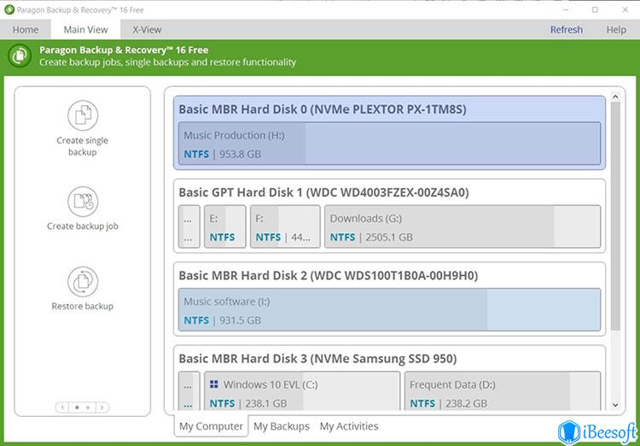Select the Frequent Data (D:) partition
Image resolution: width=640 pixels, height=446 pixels.
point(503,390)
